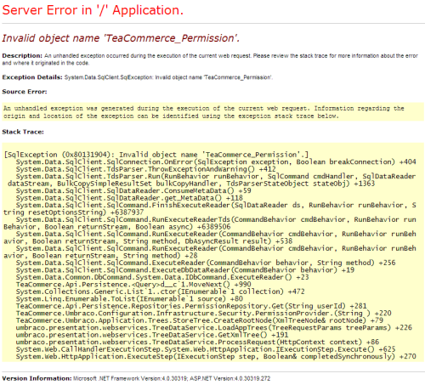Click the '[SqlException (0x80131904)' stack trace line
Image resolution: width=425 pixels, height=385 pixels.
click(x=156, y=155)
